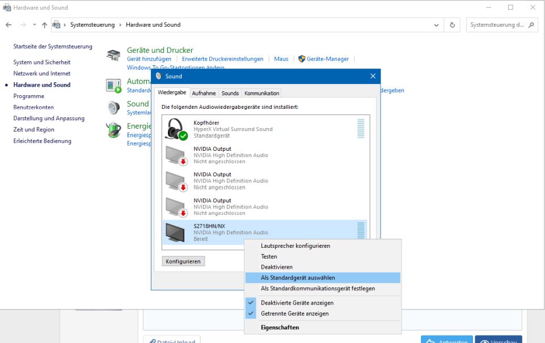Click the Sound dialog title icon
Viewport: 545px width, 343px height.
click(158, 76)
